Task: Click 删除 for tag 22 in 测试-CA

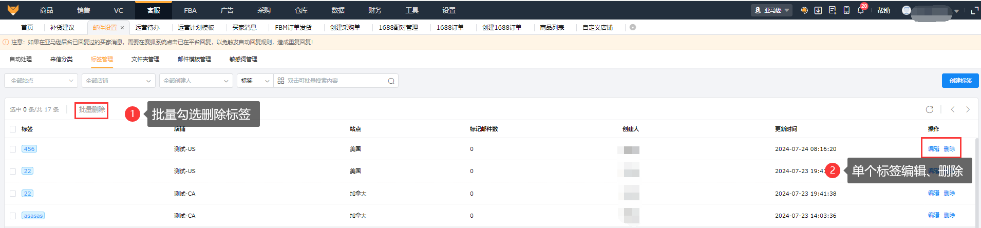Action: click(949, 193)
